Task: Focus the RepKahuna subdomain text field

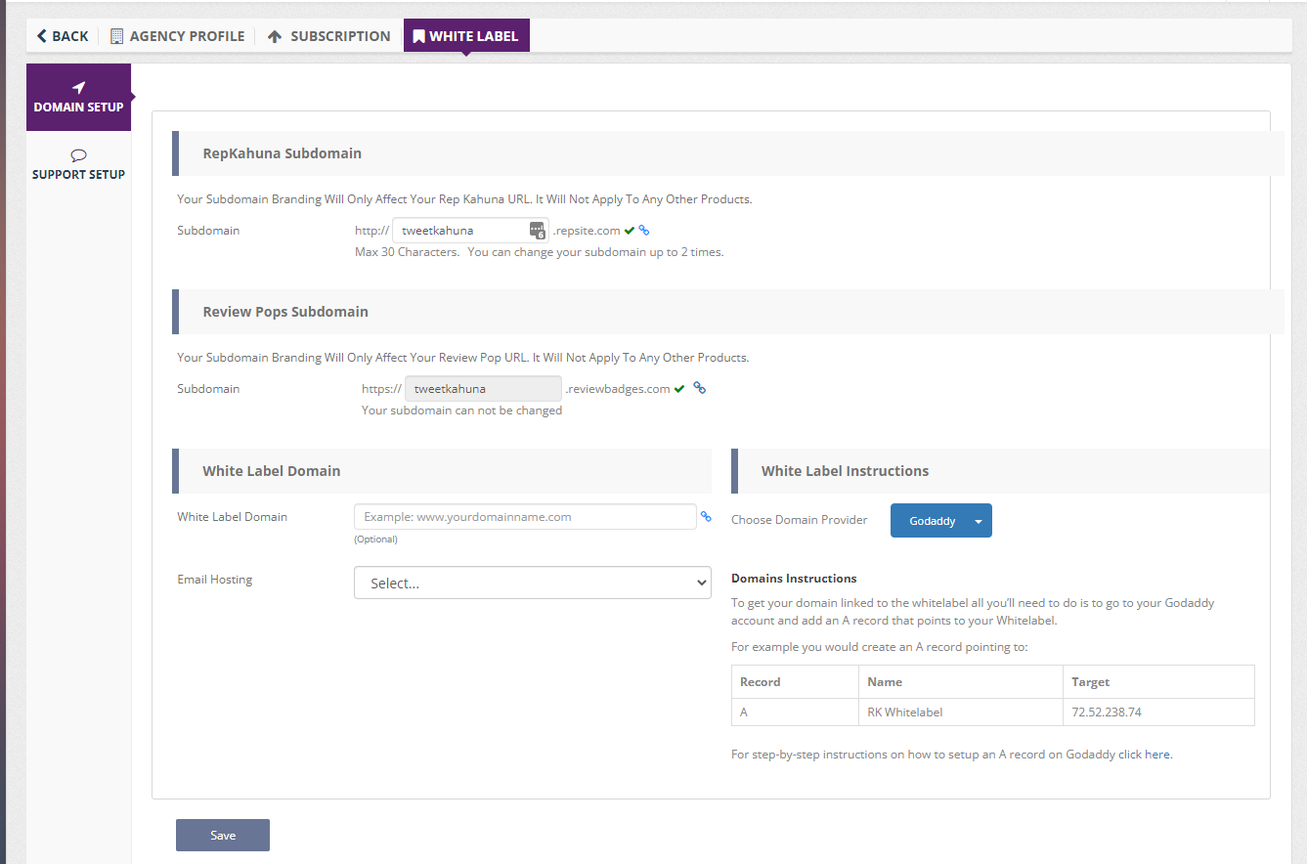Action: pyautogui.click(x=459, y=231)
